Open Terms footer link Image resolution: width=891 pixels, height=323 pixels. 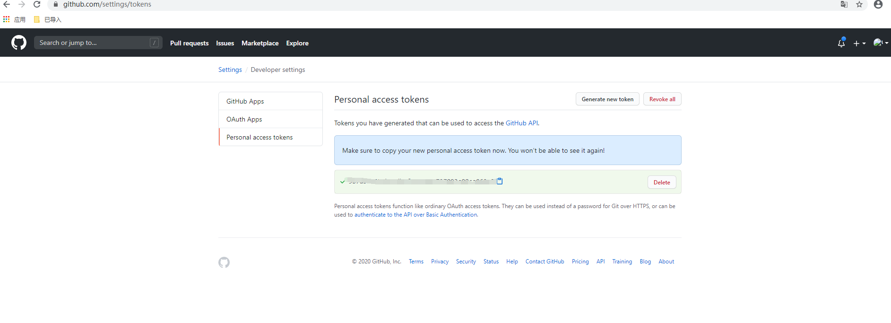(416, 262)
